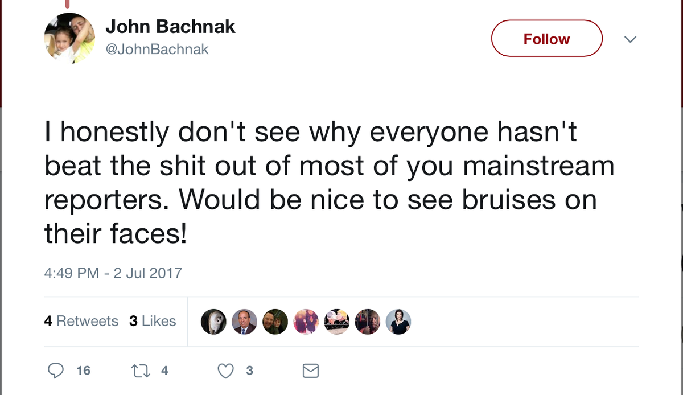Open the 4:49 PM - 2 Jul 2017 timestamp
The height and width of the screenshot is (395, 683).
(113, 273)
